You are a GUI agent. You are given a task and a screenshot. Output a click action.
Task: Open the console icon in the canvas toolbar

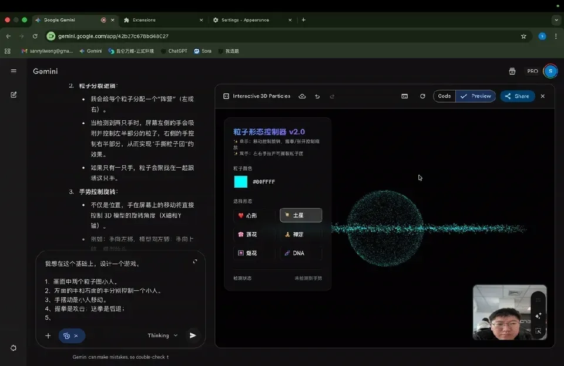point(405,96)
